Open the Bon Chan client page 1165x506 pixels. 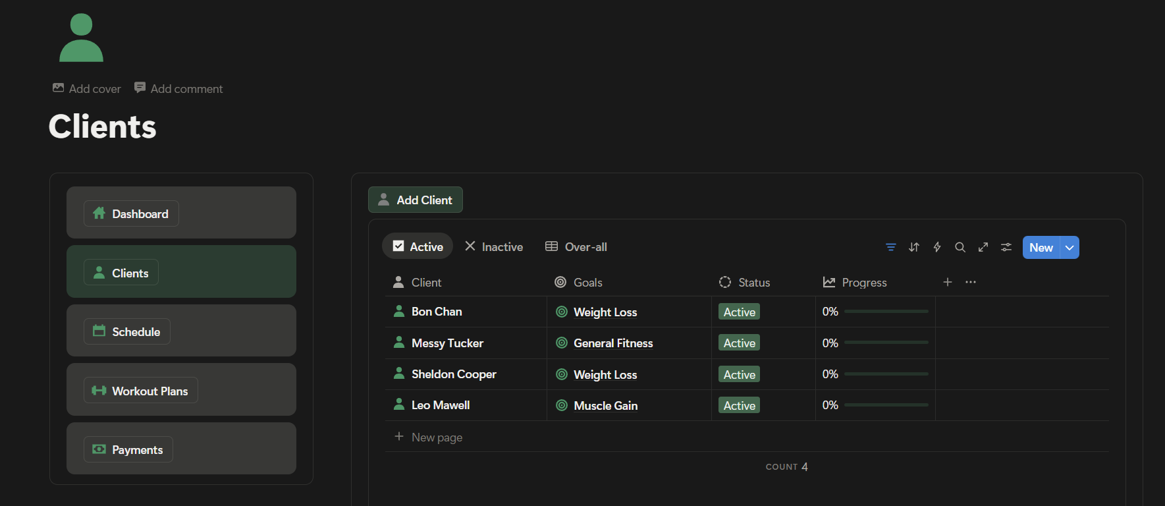pyautogui.click(x=437, y=311)
